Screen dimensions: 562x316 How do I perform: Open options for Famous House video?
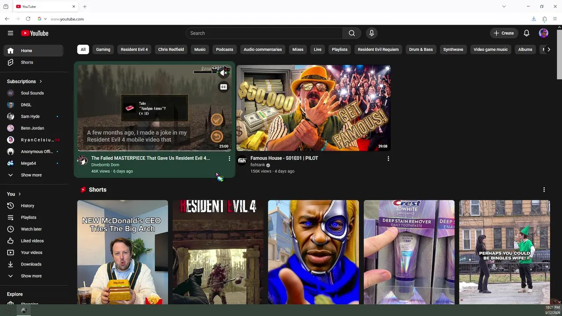click(x=388, y=158)
